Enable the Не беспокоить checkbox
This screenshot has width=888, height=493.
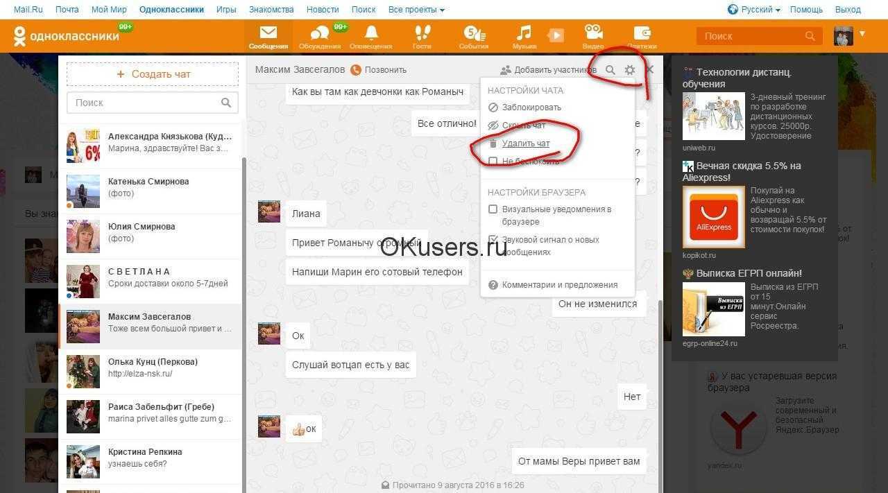(x=493, y=161)
